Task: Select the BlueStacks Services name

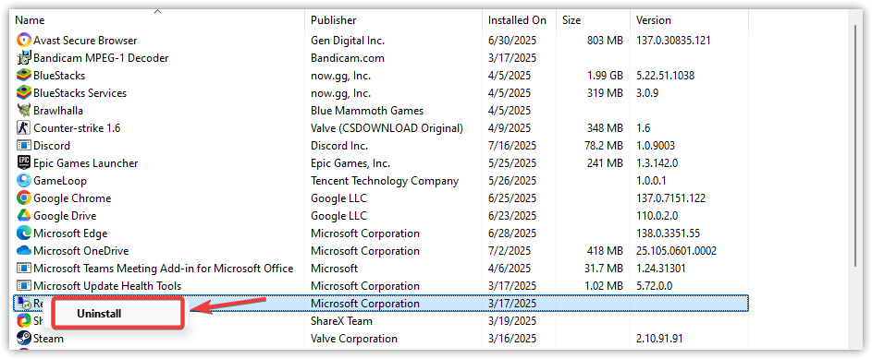Action: click(80, 92)
